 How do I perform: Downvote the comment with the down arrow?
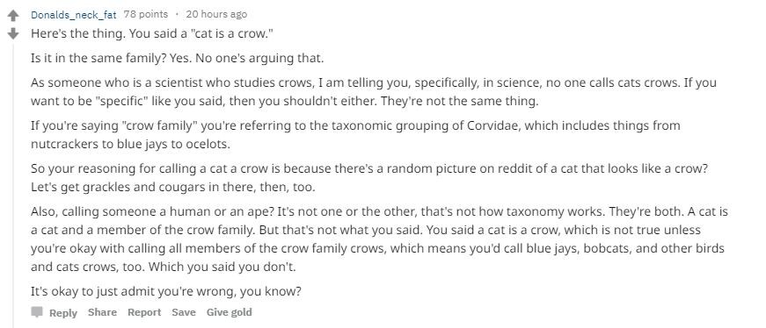[x=13, y=33]
